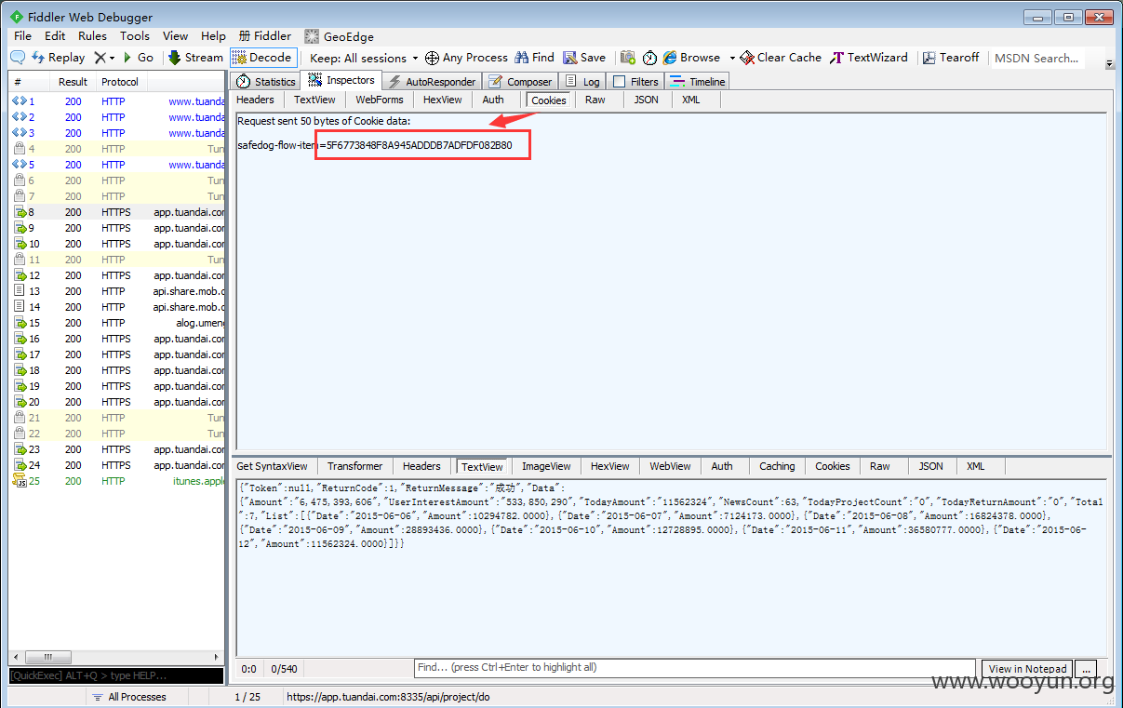The image size is (1123, 708).
Task: Open the Tools menu
Action: pos(134,36)
